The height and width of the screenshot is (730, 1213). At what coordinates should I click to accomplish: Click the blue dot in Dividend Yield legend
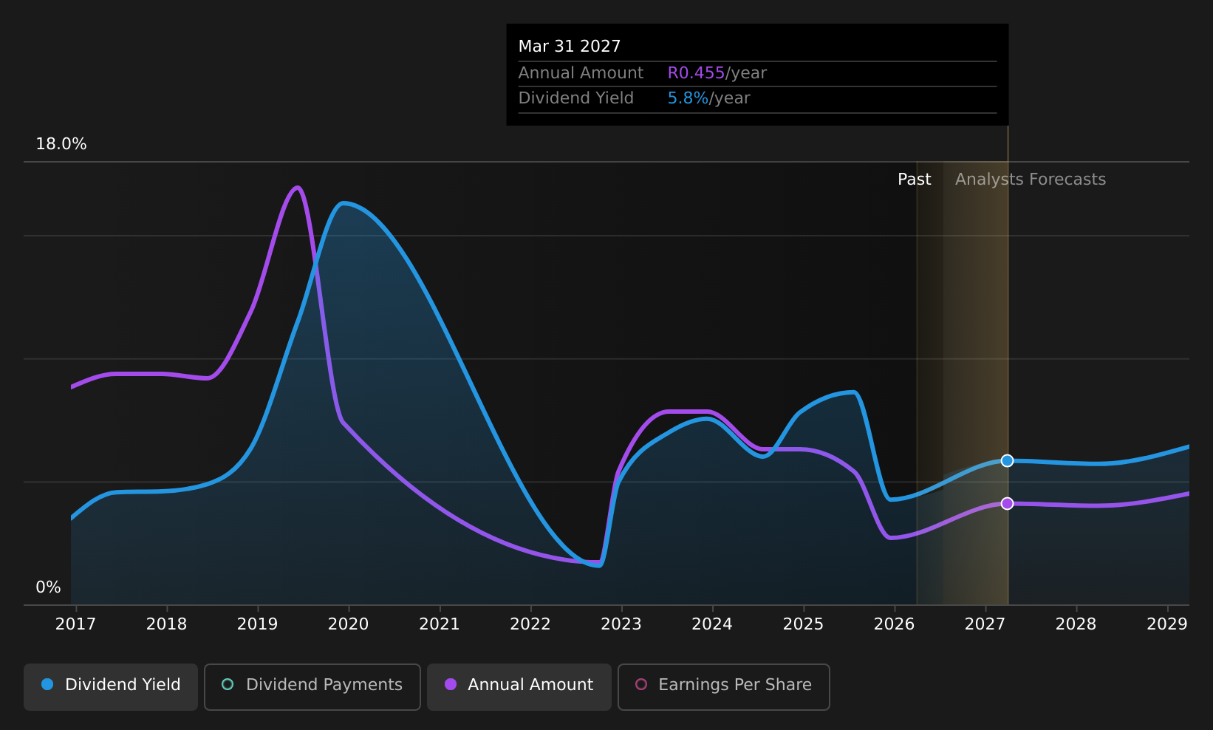pyautogui.click(x=47, y=684)
